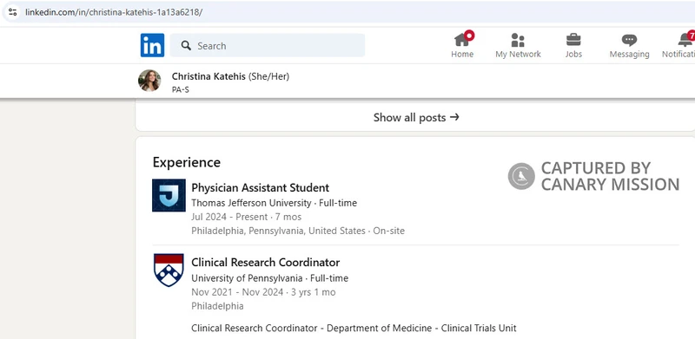
Task: Click the Home label in navigation bar
Action: click(462, 54)
